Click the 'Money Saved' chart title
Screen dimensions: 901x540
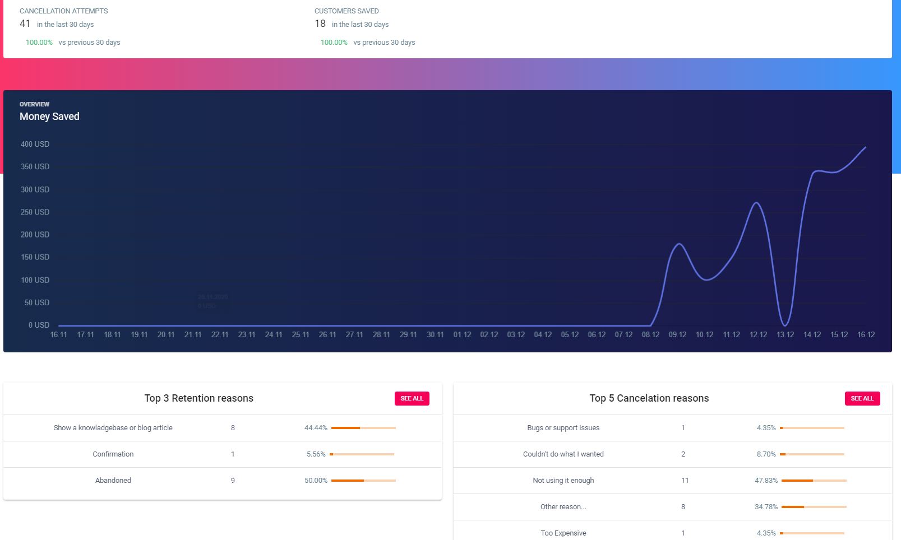point(49,117)
